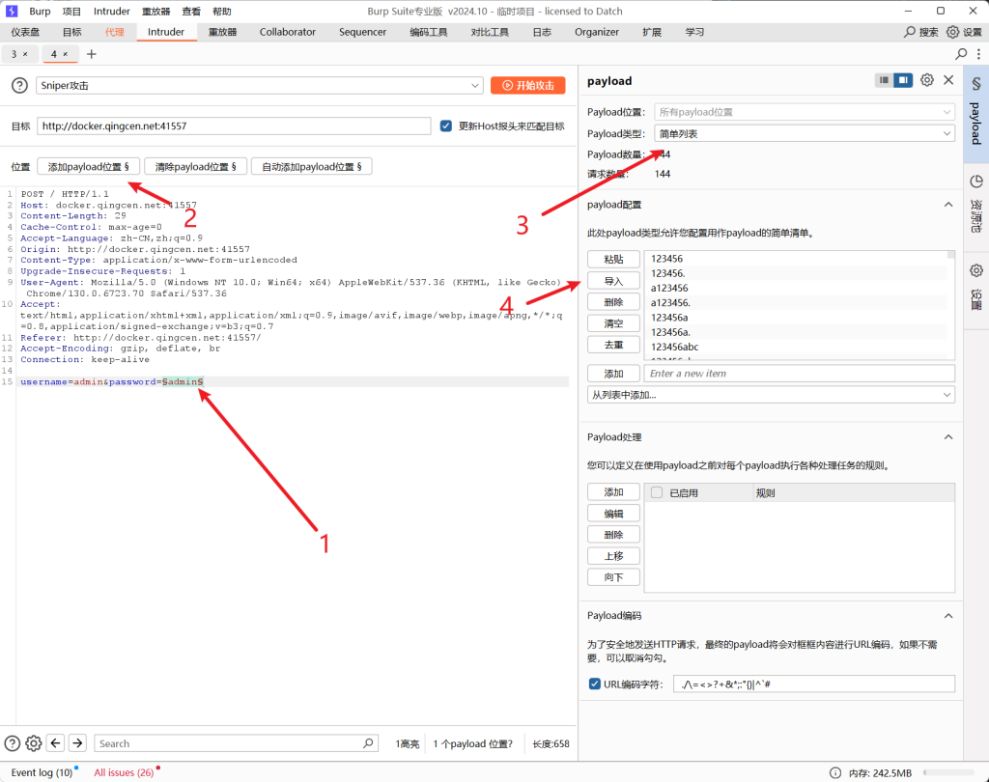The width and height of the screenshot is (989, 782).
Task: Add a new Intruder tab with plus
Action: tap(92, 54)
